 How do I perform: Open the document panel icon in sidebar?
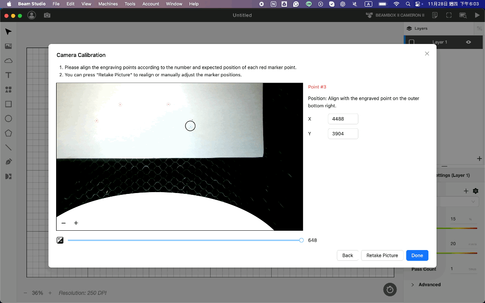coord(9,176)
